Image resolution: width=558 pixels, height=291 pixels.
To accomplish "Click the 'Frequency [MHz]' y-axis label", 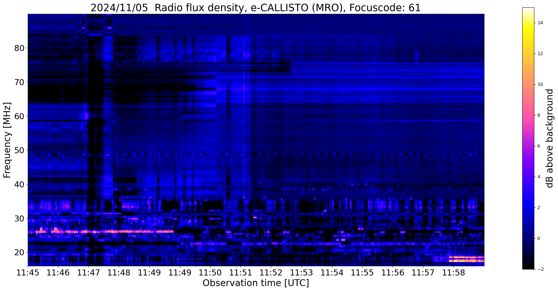I will point(7,140).
